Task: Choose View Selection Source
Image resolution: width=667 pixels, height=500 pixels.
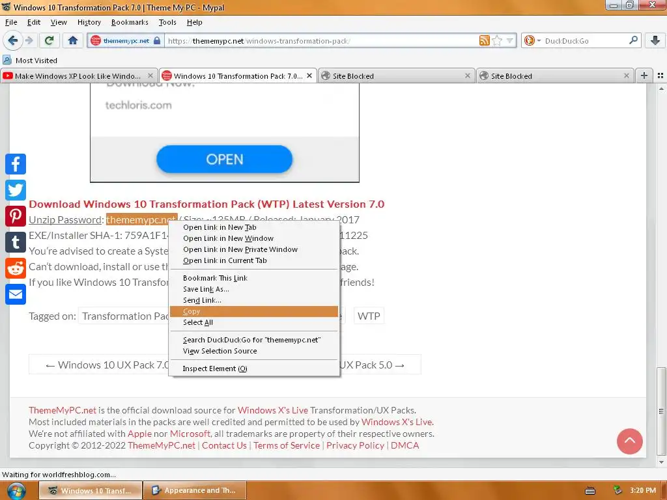Action: [x=254, y=351]
